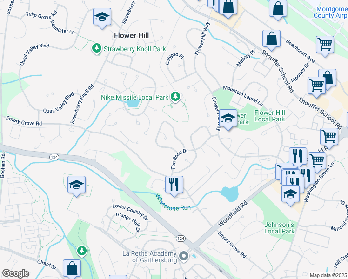Click the route 124 shield near Goshen Rd
The width and height of the screenshot is (348, 279).
(54, 157)
